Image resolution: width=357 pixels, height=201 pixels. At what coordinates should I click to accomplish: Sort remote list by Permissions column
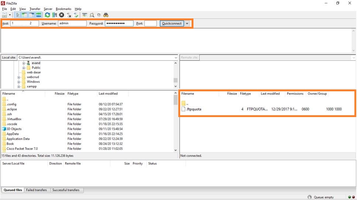click(295, 94)
